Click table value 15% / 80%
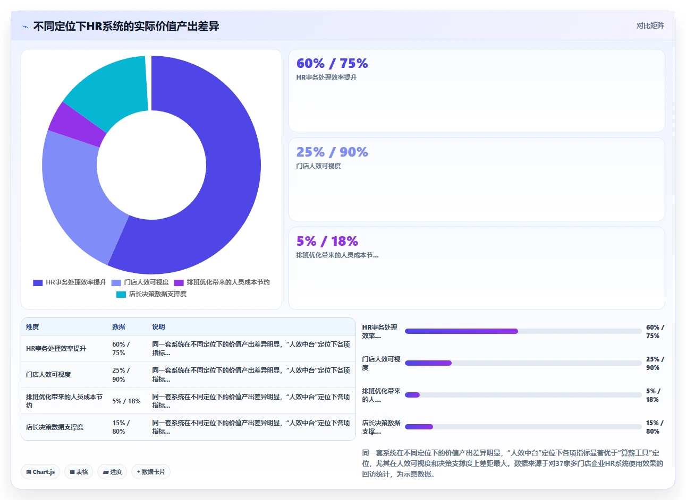 point(122,427)
